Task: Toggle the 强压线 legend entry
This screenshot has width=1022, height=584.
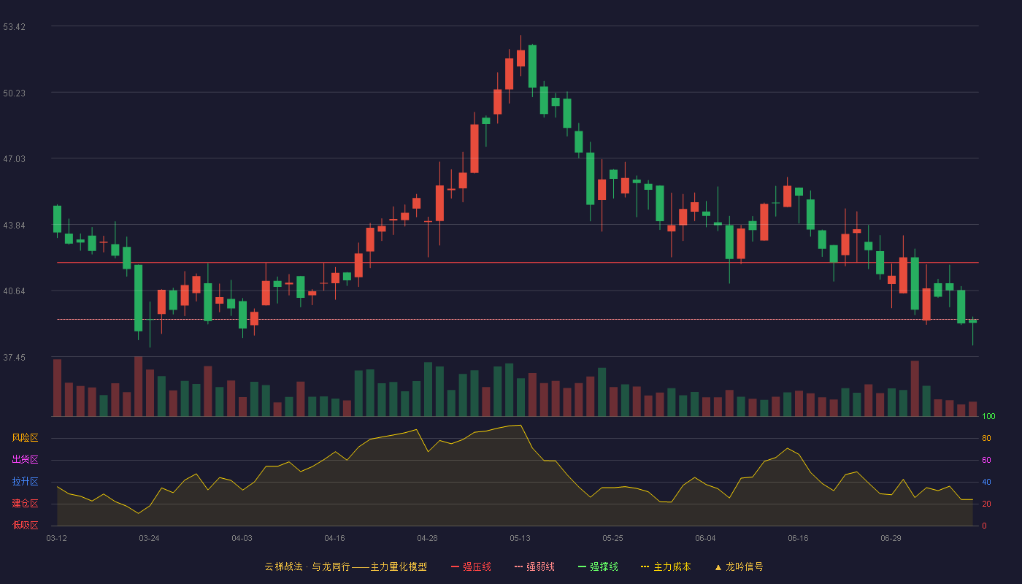Action: tap(471, 566)
